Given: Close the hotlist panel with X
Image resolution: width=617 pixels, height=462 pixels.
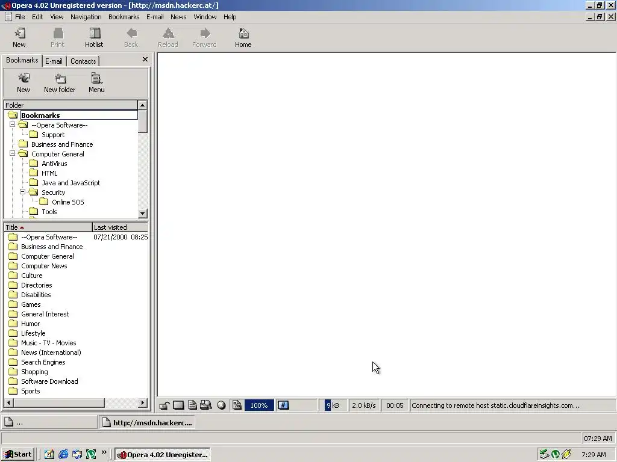Looking at the screenshot, I should click(x=145, y=60).
